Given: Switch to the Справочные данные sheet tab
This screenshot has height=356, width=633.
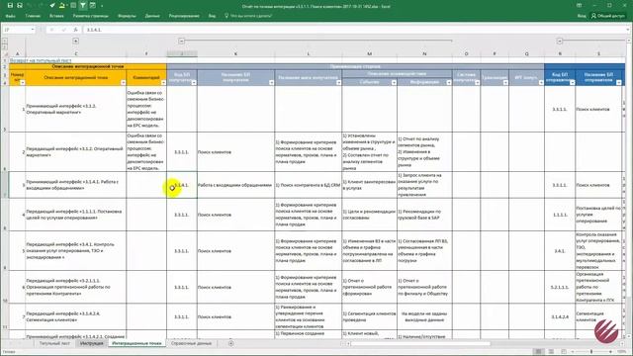Looking at the screenshot, I should pos(191,343).
